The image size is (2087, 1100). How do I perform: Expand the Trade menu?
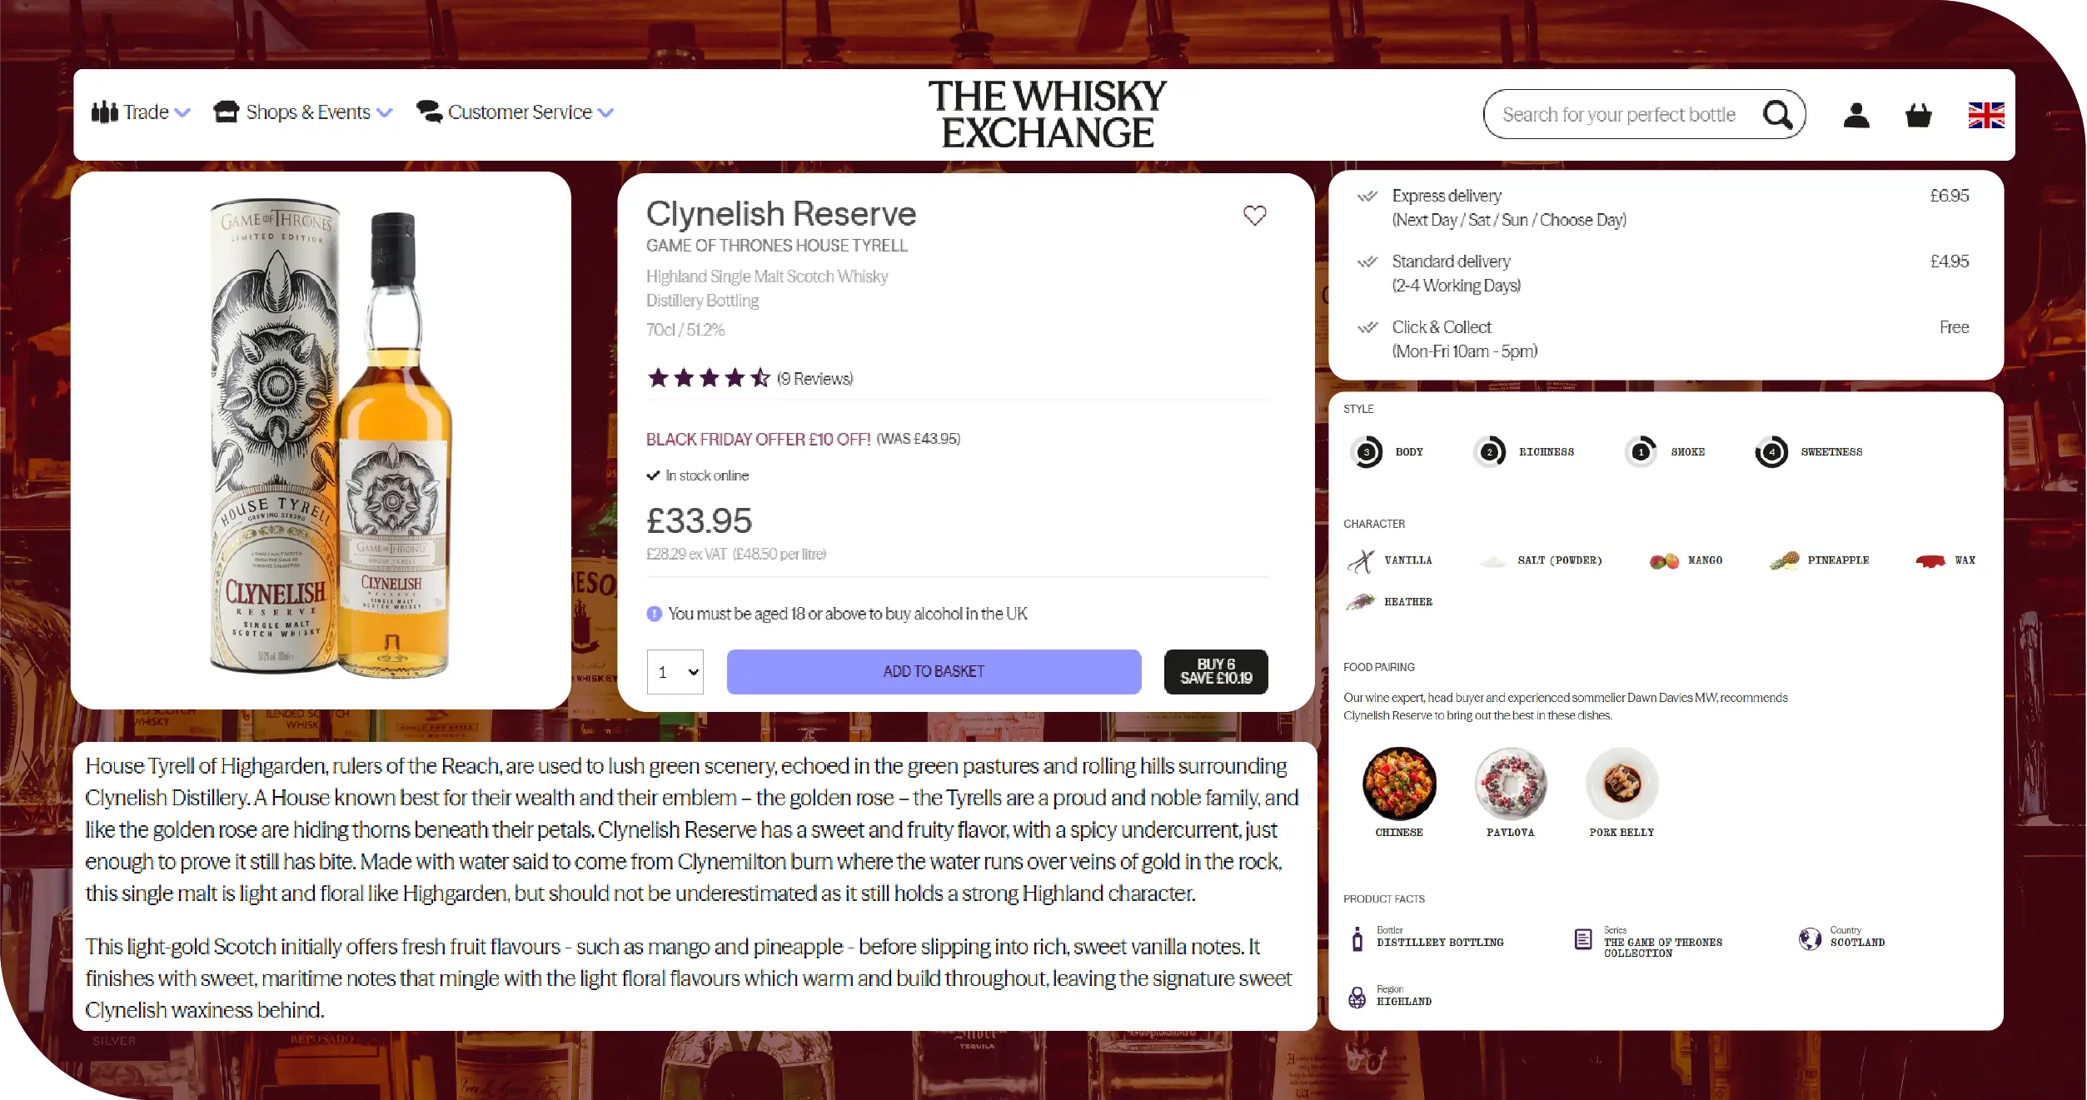tap(141, 112)
